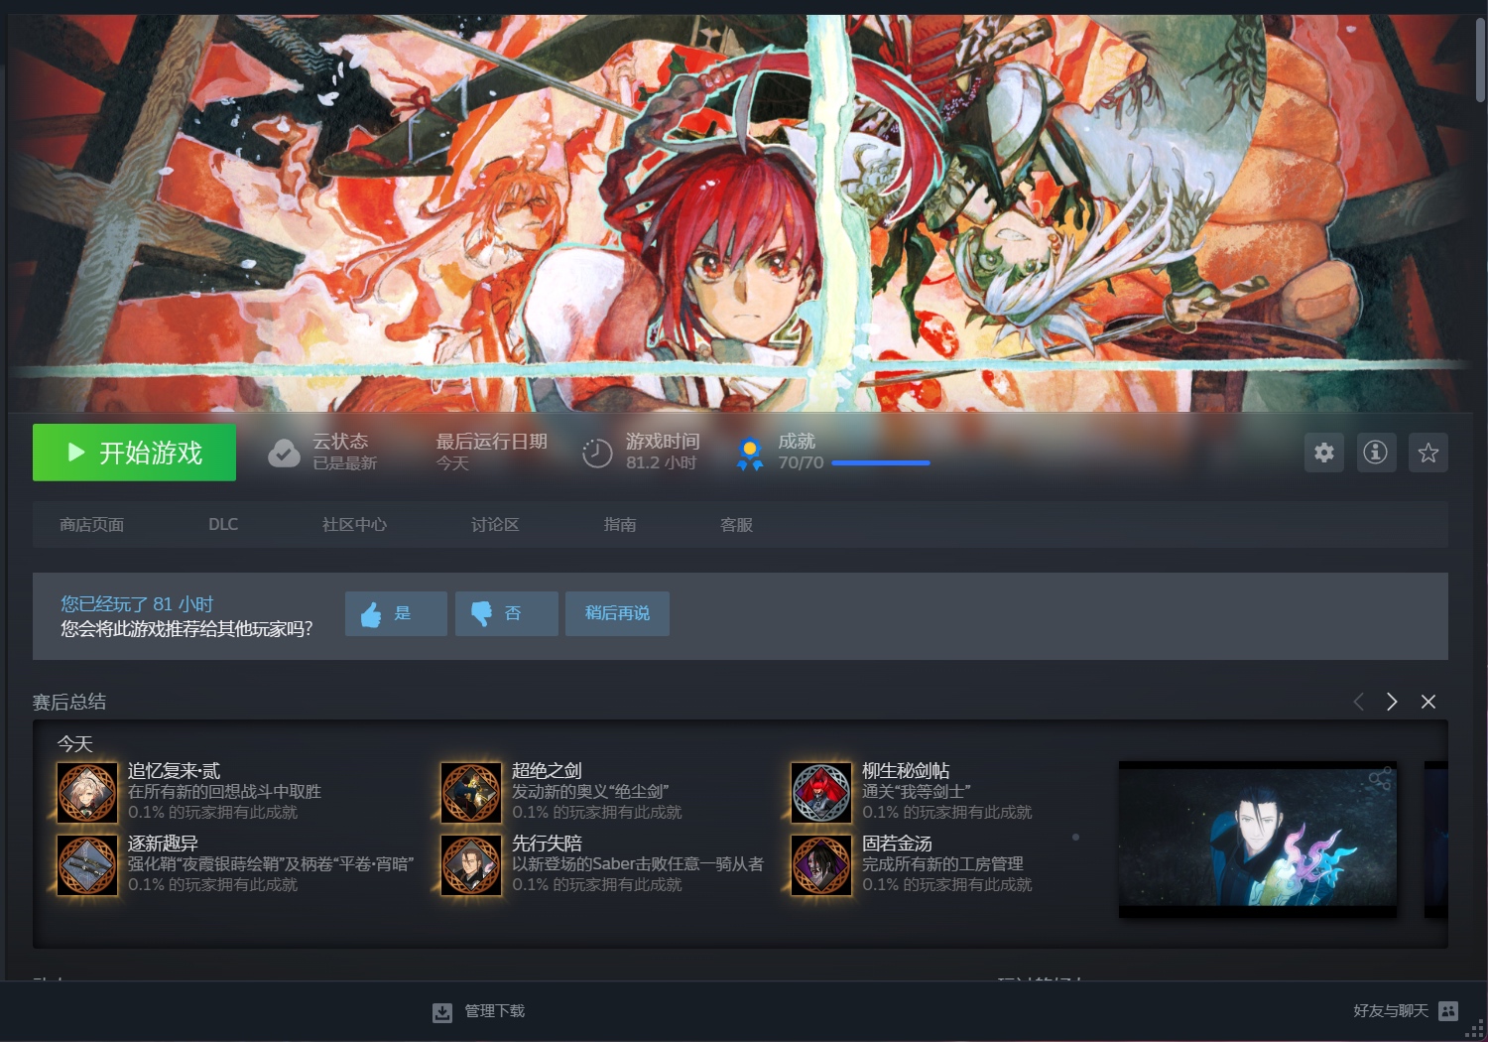
Task: Recommend game with 是 thumbs-up button
Action: (x=396, y=613)
